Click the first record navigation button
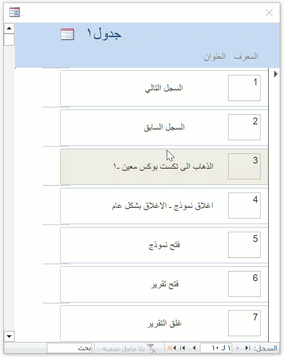284x357 pixels. tap(247, 348)
